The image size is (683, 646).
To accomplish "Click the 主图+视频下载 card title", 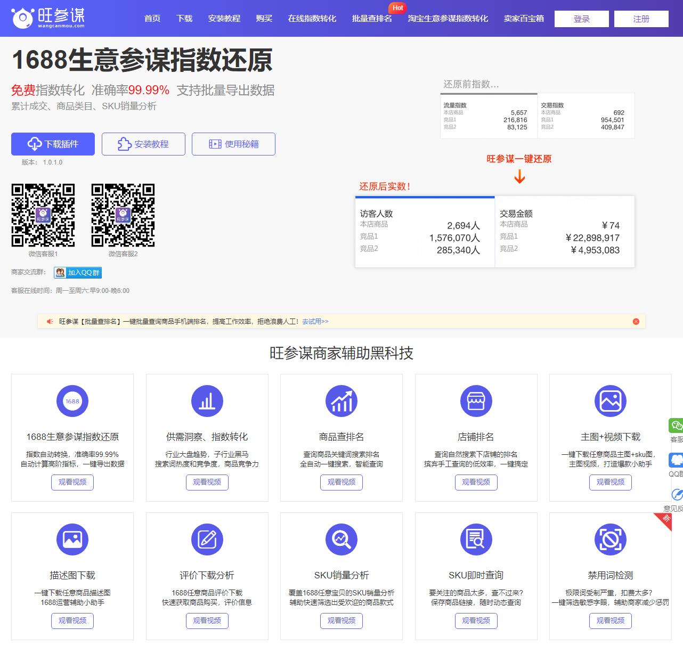I will (x=611, y=437).
